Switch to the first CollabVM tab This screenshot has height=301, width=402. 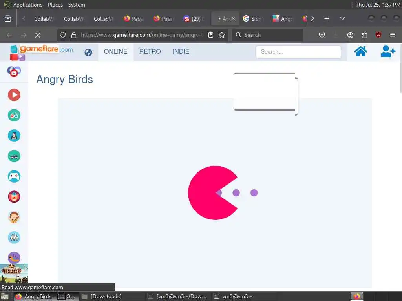tap(44, 19)
